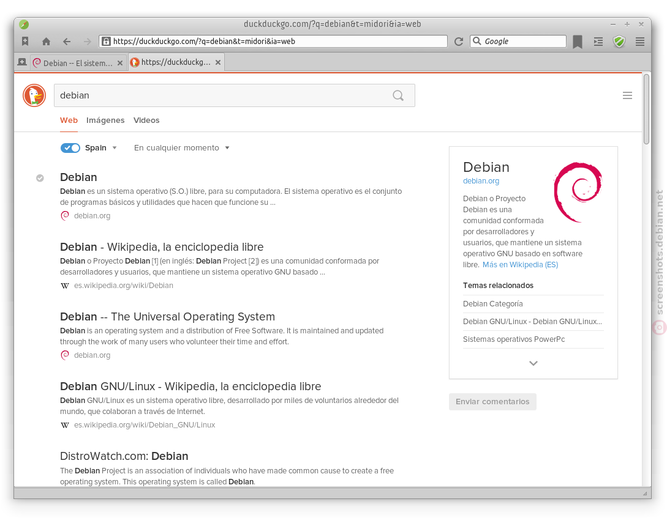Select the https://duckduckg... tab

(x=176, y=62)
